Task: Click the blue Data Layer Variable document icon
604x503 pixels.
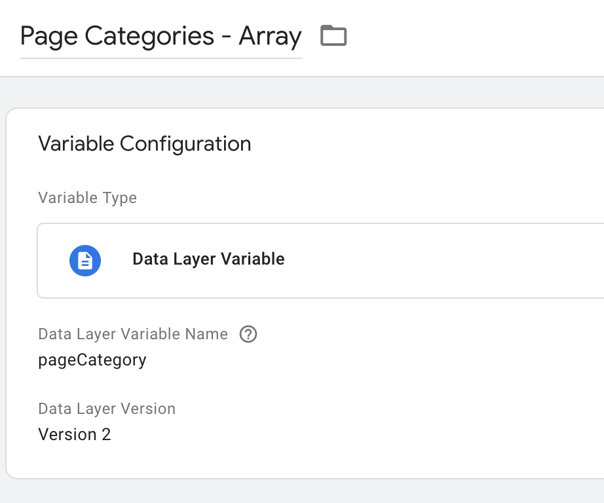Action: click(85, 261)
